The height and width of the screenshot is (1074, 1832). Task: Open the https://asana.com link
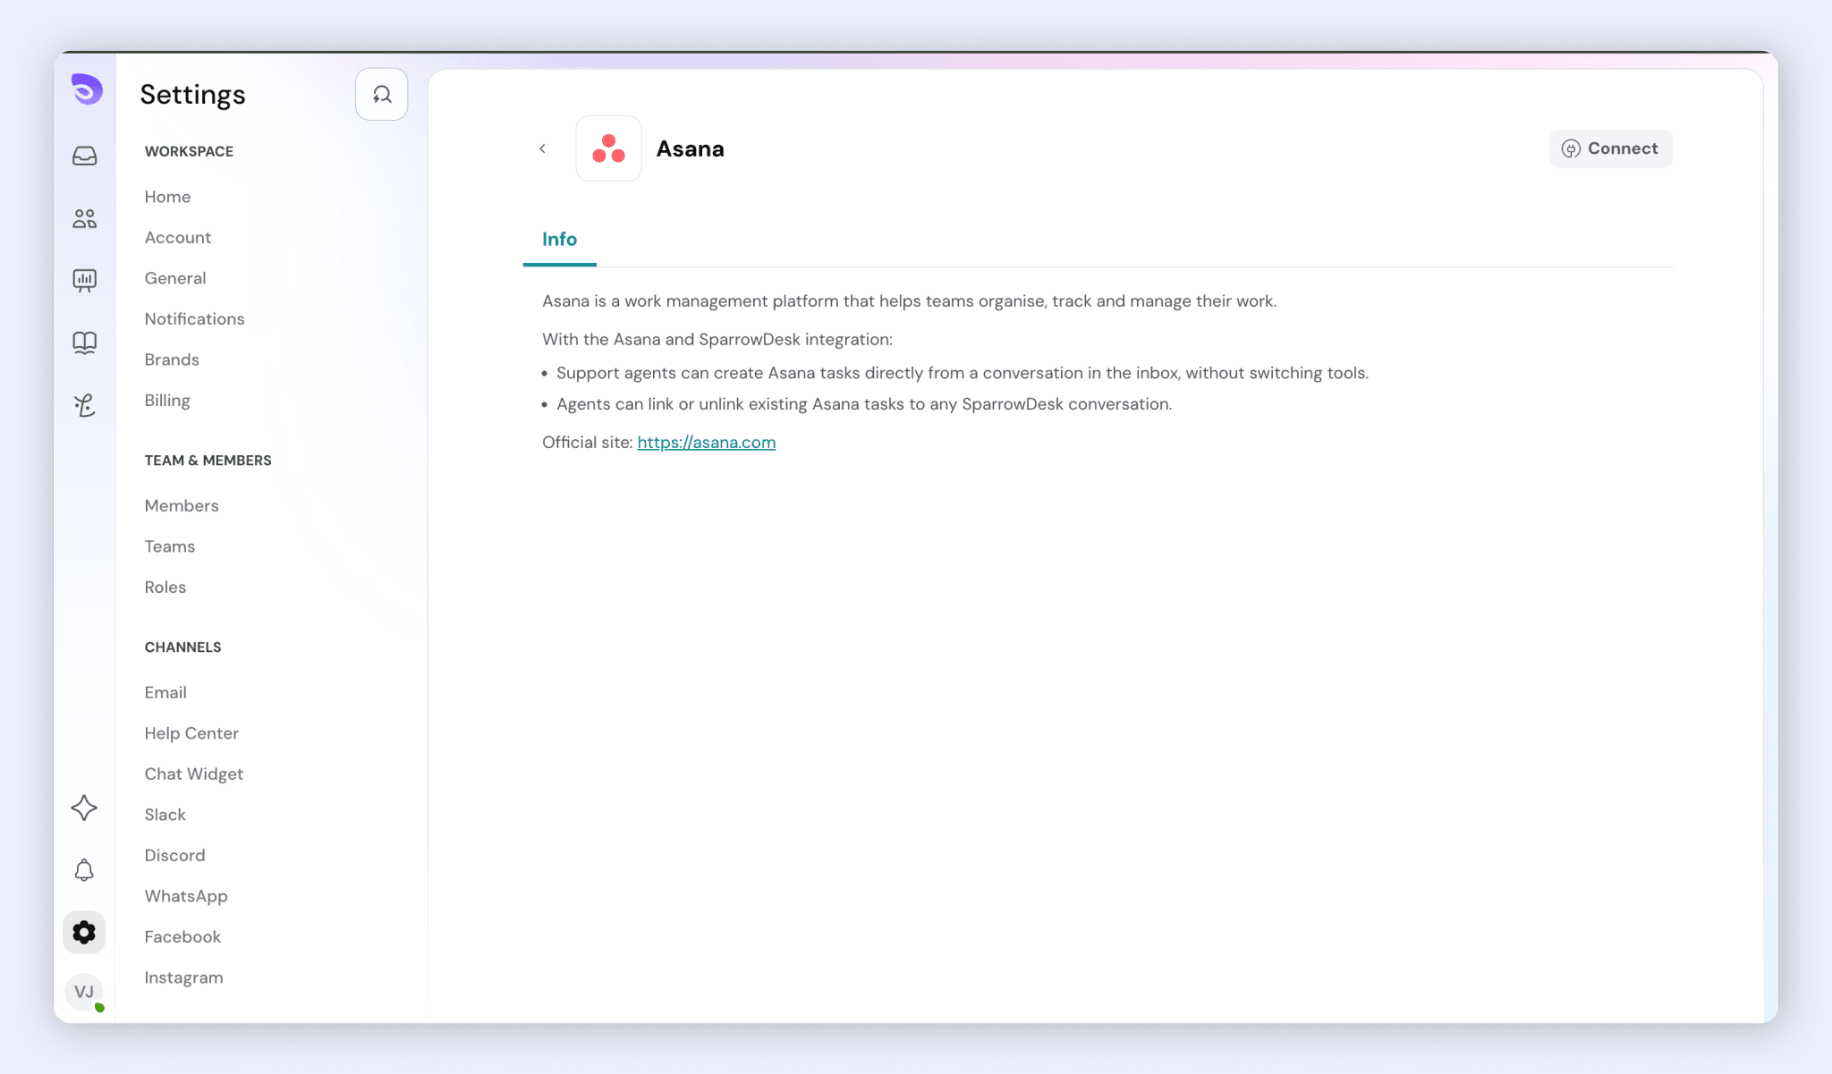point(707,443)
